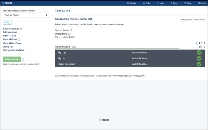Open Config settings in header
This screenshot has width=208, height=130.
pyautogui.click(x=202, y=3)
